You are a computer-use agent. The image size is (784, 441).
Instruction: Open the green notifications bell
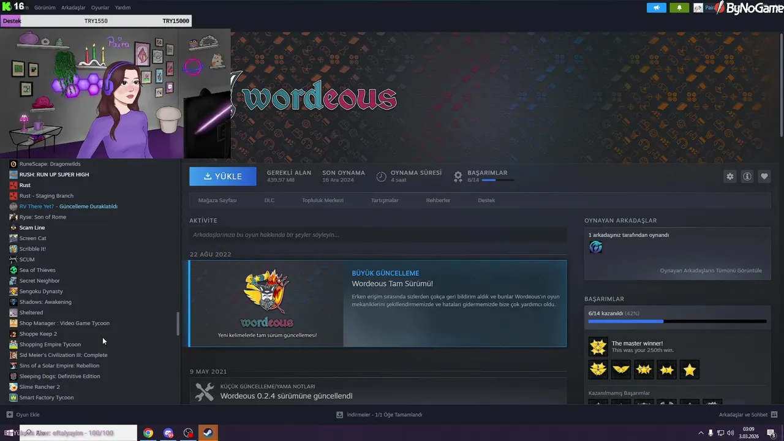tap(679, 8)
